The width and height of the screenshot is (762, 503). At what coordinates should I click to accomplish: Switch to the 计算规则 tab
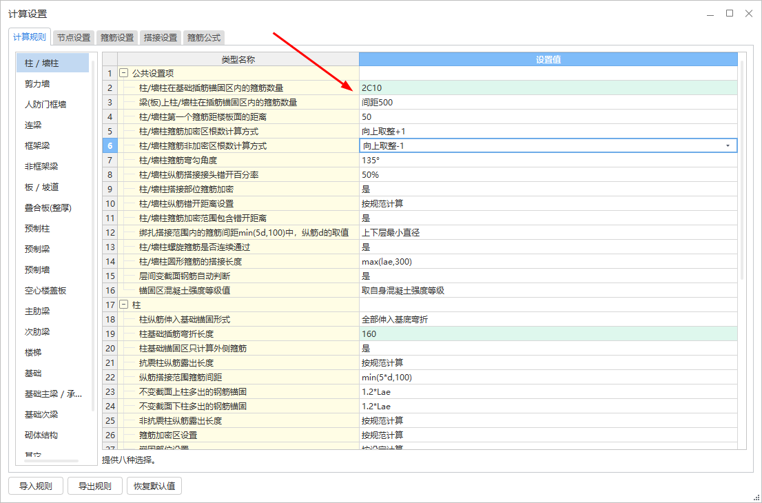(30, 37)
